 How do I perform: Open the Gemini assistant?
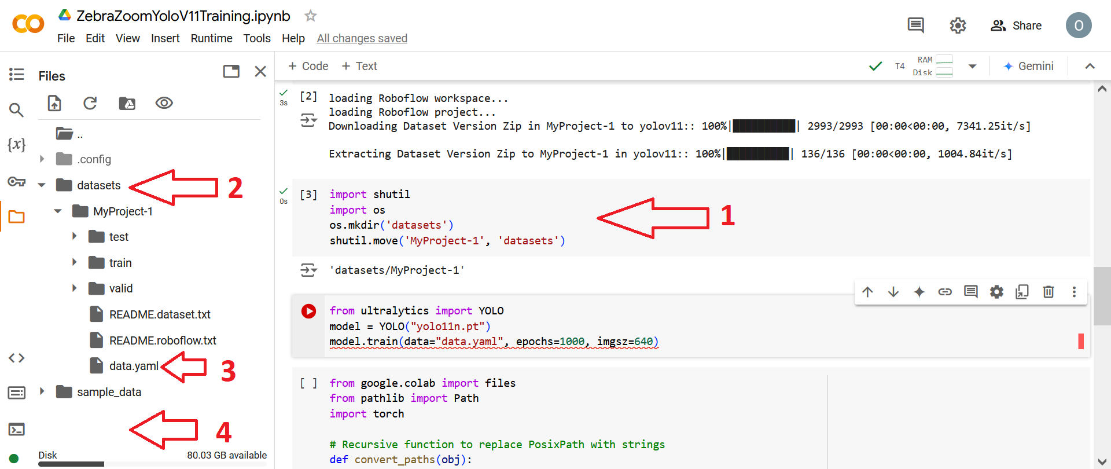[1029, 66]
